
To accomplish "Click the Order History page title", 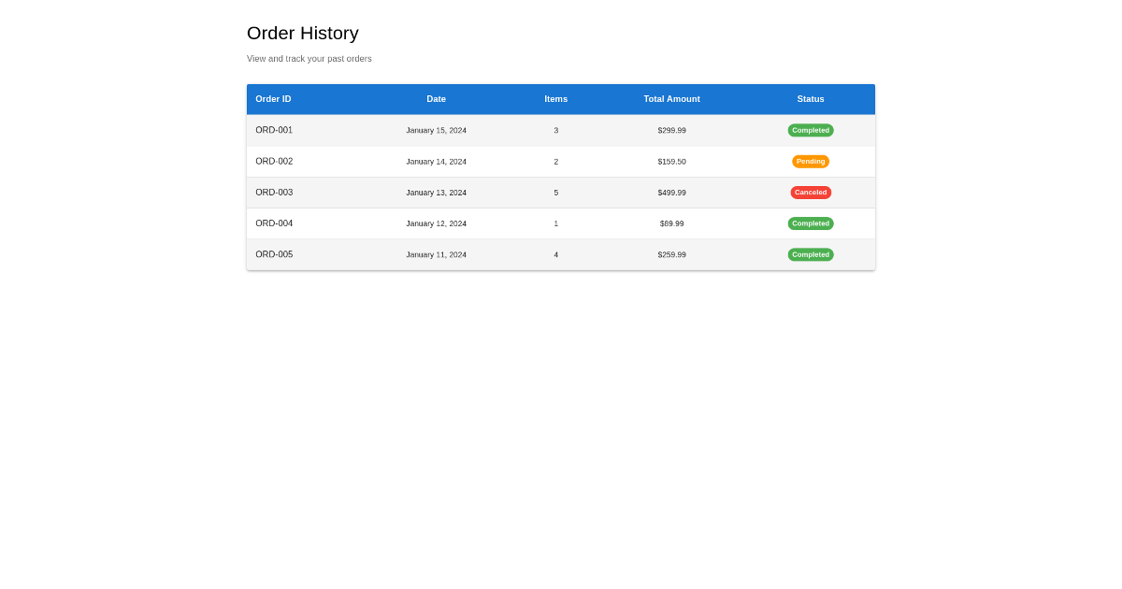I will coord(302,34).
